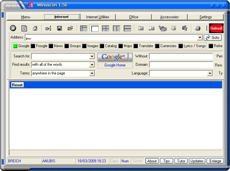Viewport: 230px width, 171px height.
Task: Click the BREICH status bar text
Action: 14,161
